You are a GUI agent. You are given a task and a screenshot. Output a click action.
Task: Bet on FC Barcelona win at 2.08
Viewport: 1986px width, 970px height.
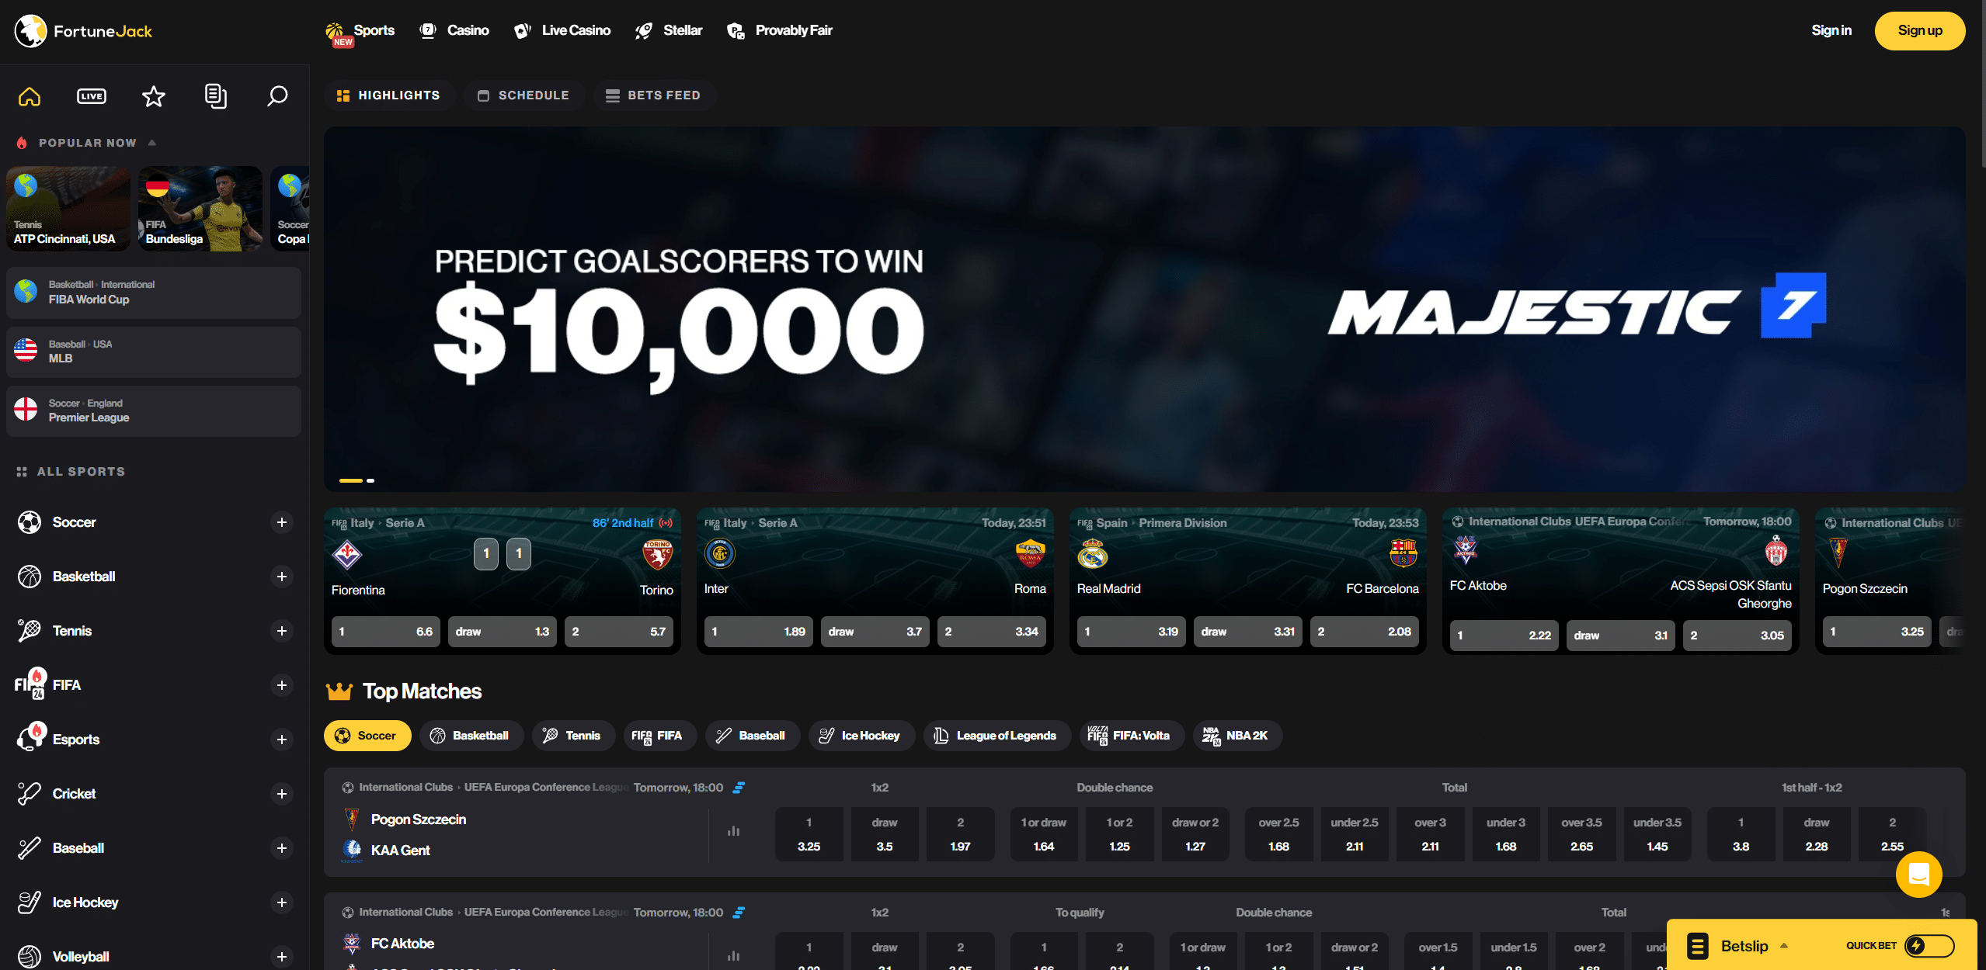pos(1365,632)
